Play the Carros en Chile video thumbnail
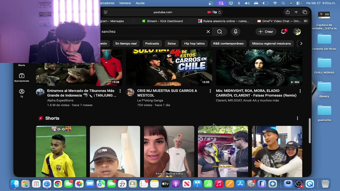340x191 pixels. point(169,67)
